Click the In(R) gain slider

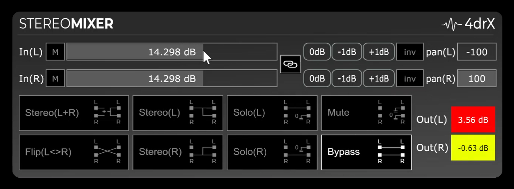point(172,79)
